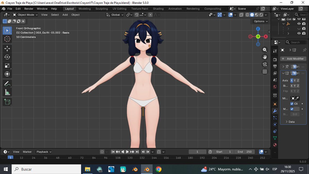Hide the Col collection eye icon
The image size is (309, 174).
pyautogui.click(x=299, y=19)
